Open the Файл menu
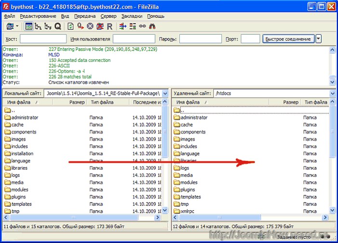Screen dimensions: 338x243 point(10,16)
